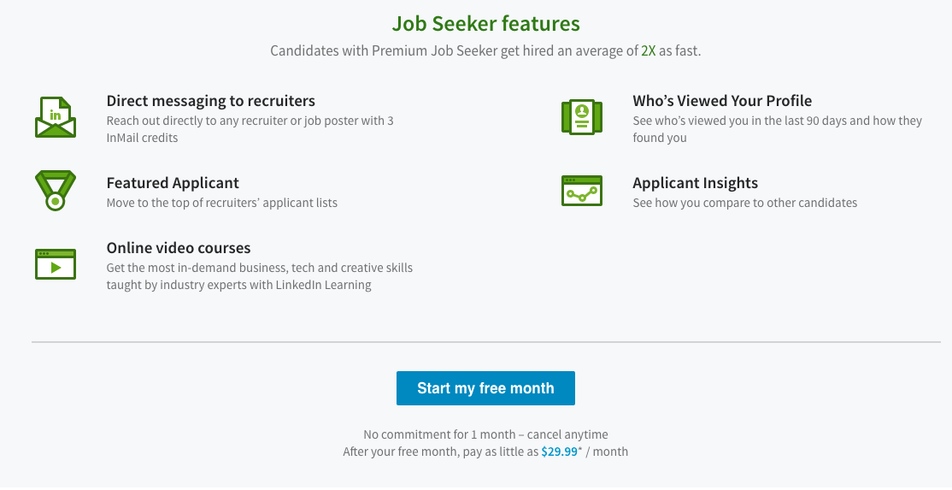Click the last 90 days description text
Screen dimensions: 952x490
(777, 129)
